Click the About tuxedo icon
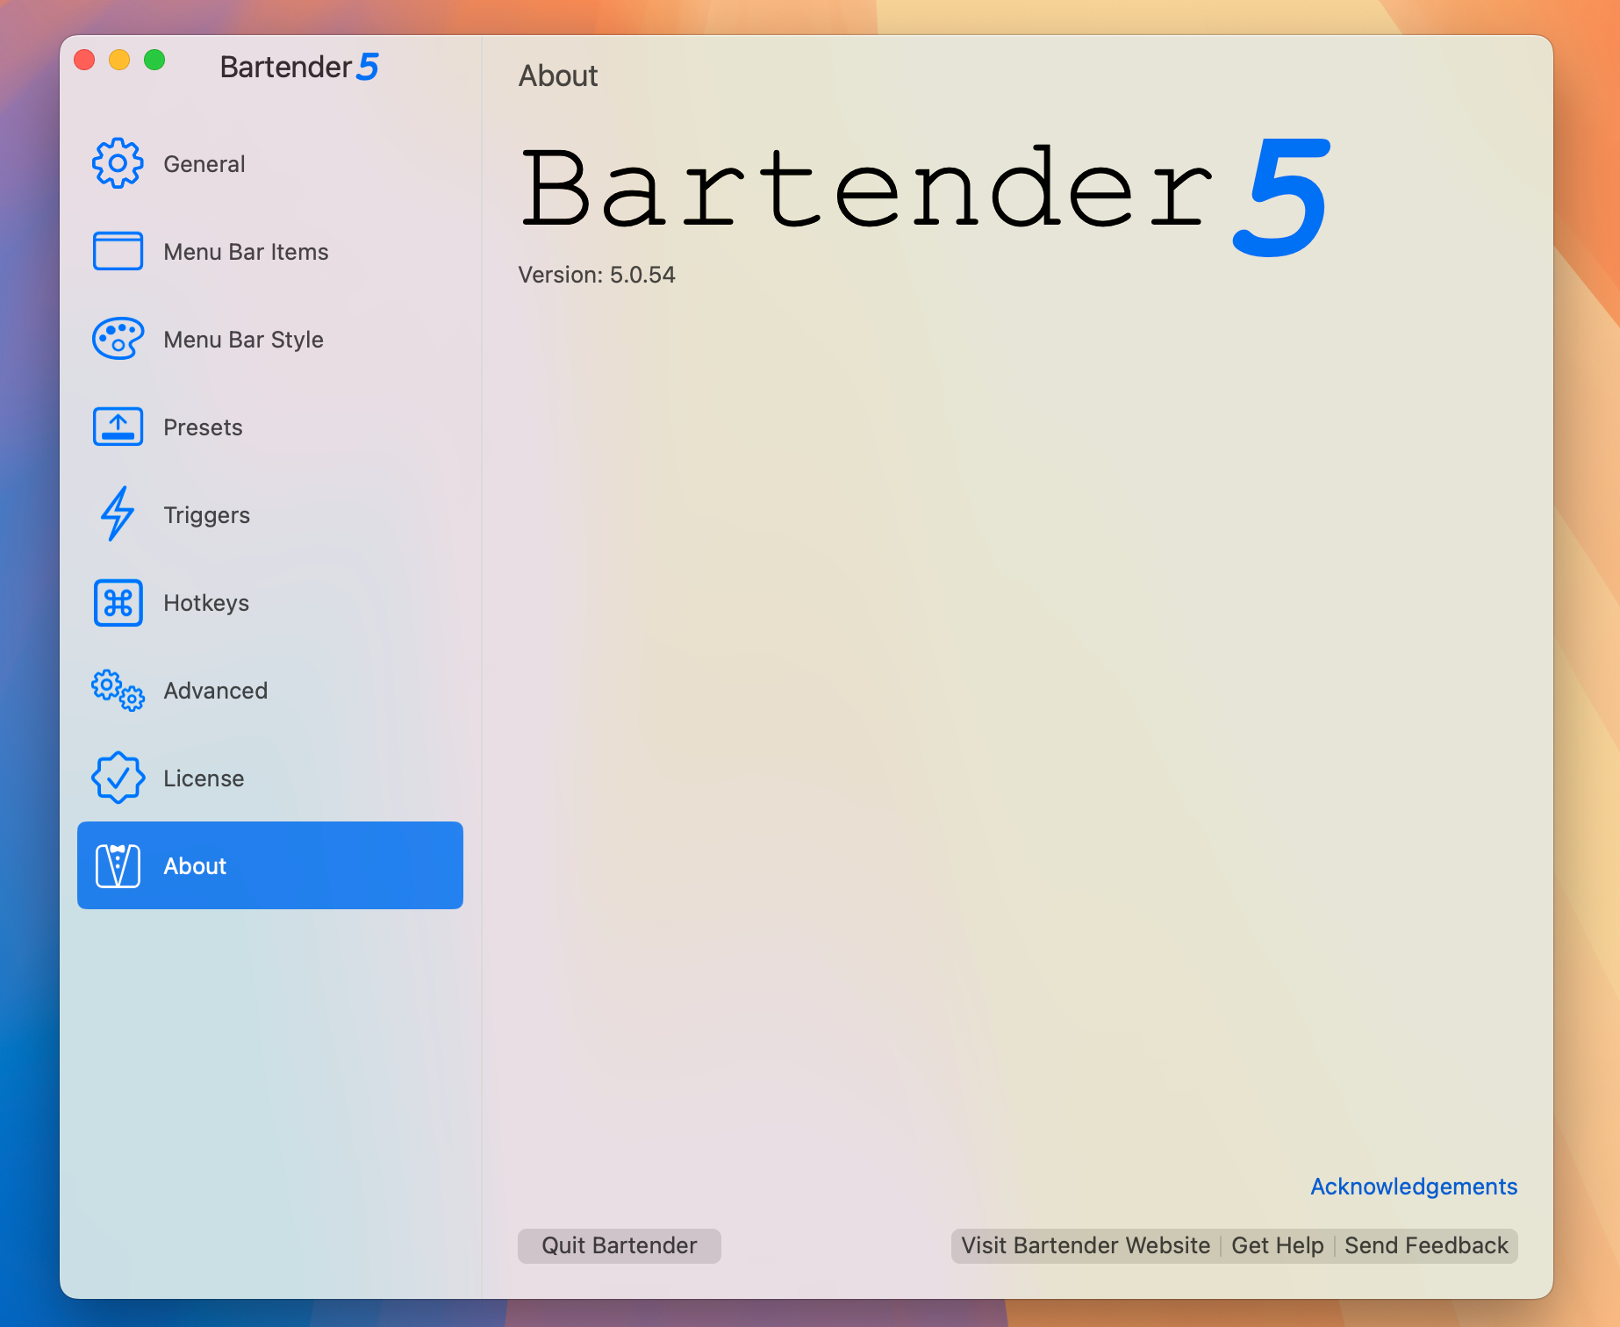Viewport: 1620px width, 1327px height. click(x=118, y=865)
